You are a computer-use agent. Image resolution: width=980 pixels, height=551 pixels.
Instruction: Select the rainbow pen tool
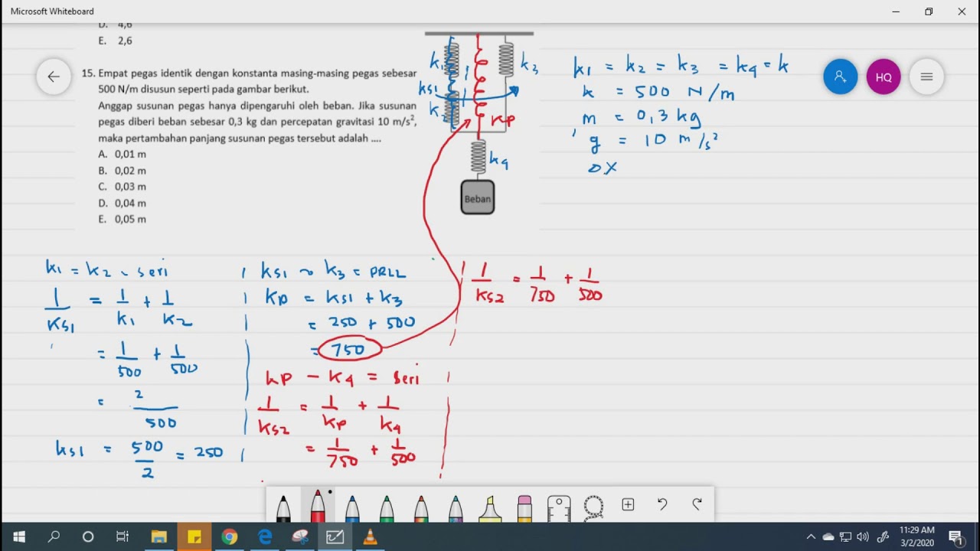tap(421, 507)
